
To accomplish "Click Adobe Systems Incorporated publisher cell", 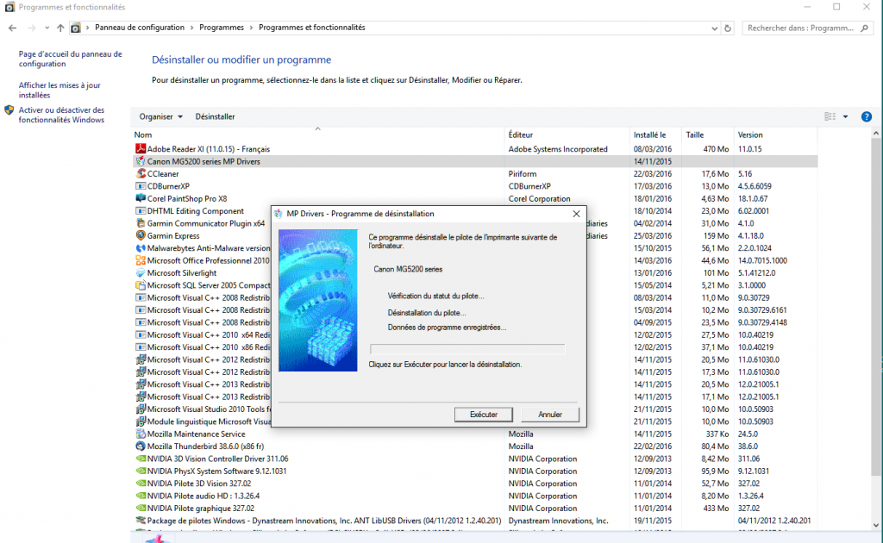I will click(558, 149).
